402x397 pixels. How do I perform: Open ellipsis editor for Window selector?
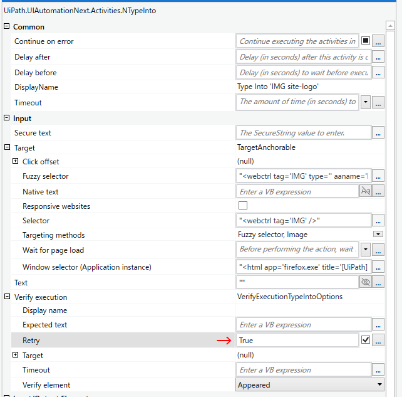pyautogui.click(x=378, y=267)
